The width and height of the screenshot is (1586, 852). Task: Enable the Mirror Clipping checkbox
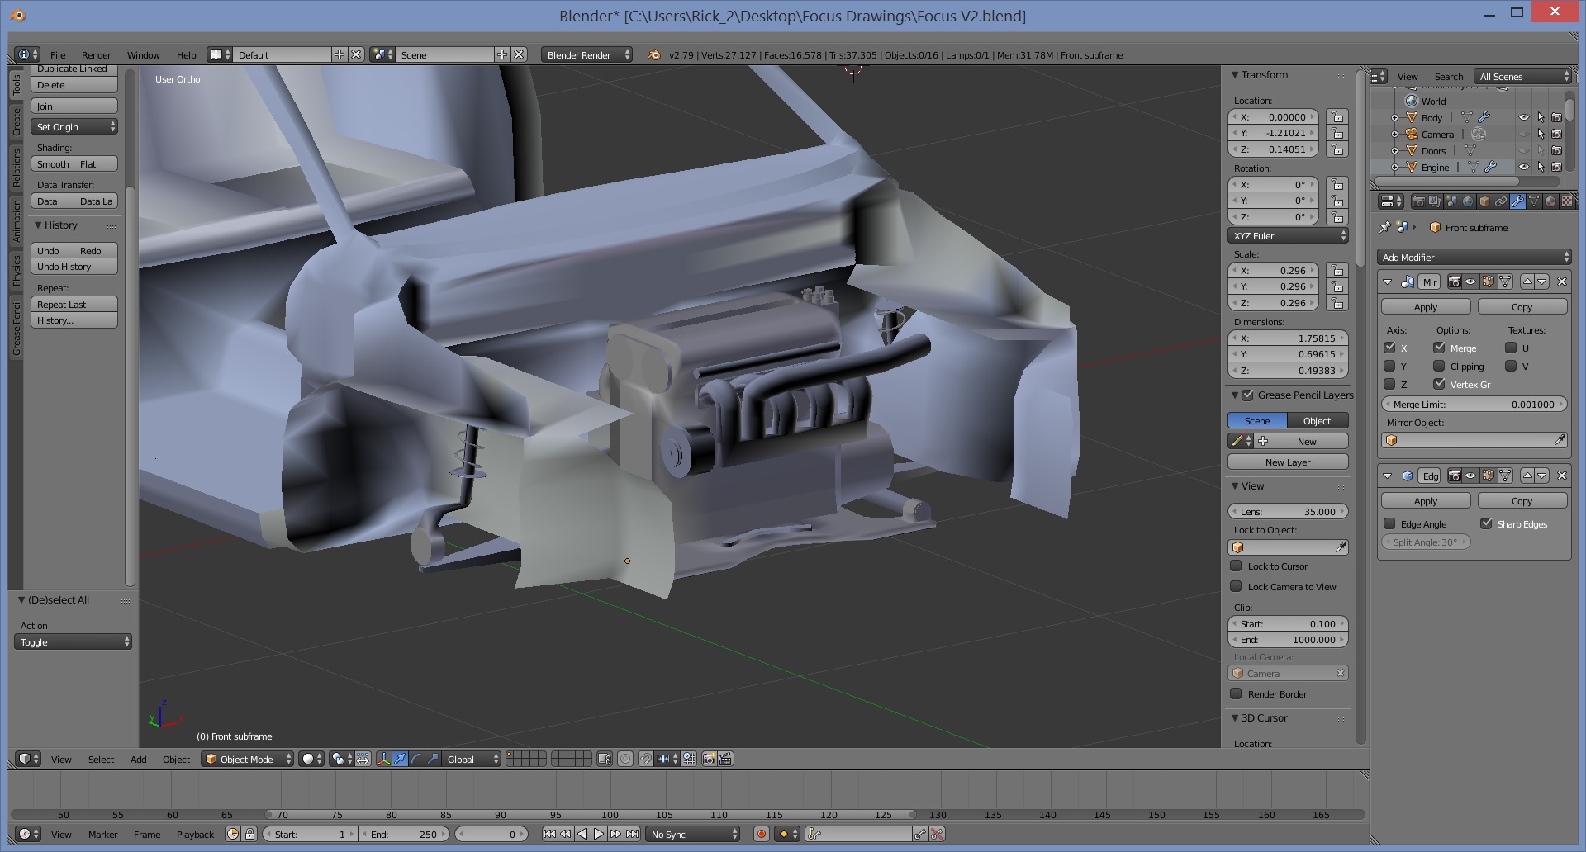pos(1439,366)
